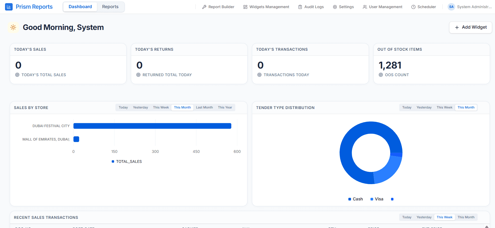Screen dimensions: 495x228
Task: Click target icon beside Transactions Today
Action: 259,75
